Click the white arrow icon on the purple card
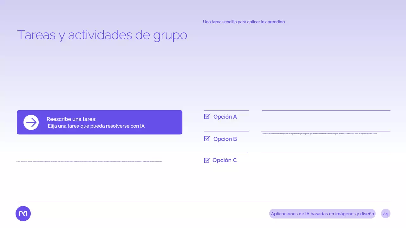This screenshot has width=406, height=228. tap(31, 122)
